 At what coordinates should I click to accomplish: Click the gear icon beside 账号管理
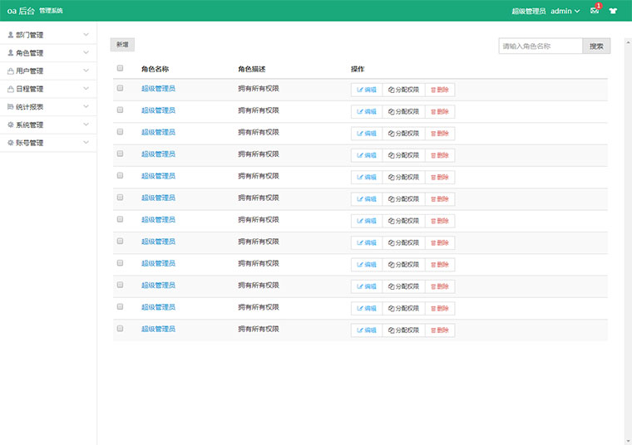tap(11, 143)
